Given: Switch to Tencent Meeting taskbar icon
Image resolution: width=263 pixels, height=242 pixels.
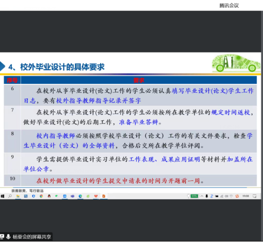Looking at the screenshot, I should point(65,196).
